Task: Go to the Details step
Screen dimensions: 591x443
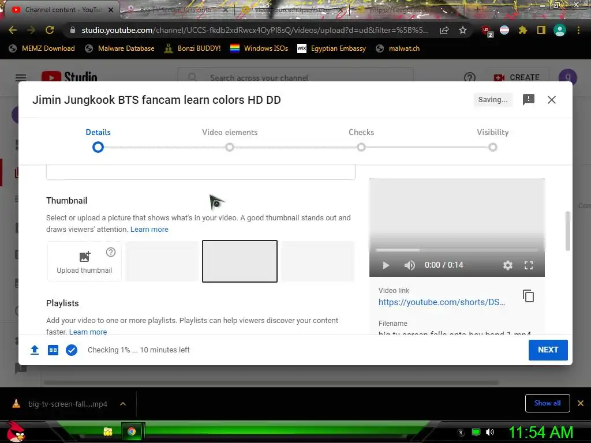Action: (98, 140)
